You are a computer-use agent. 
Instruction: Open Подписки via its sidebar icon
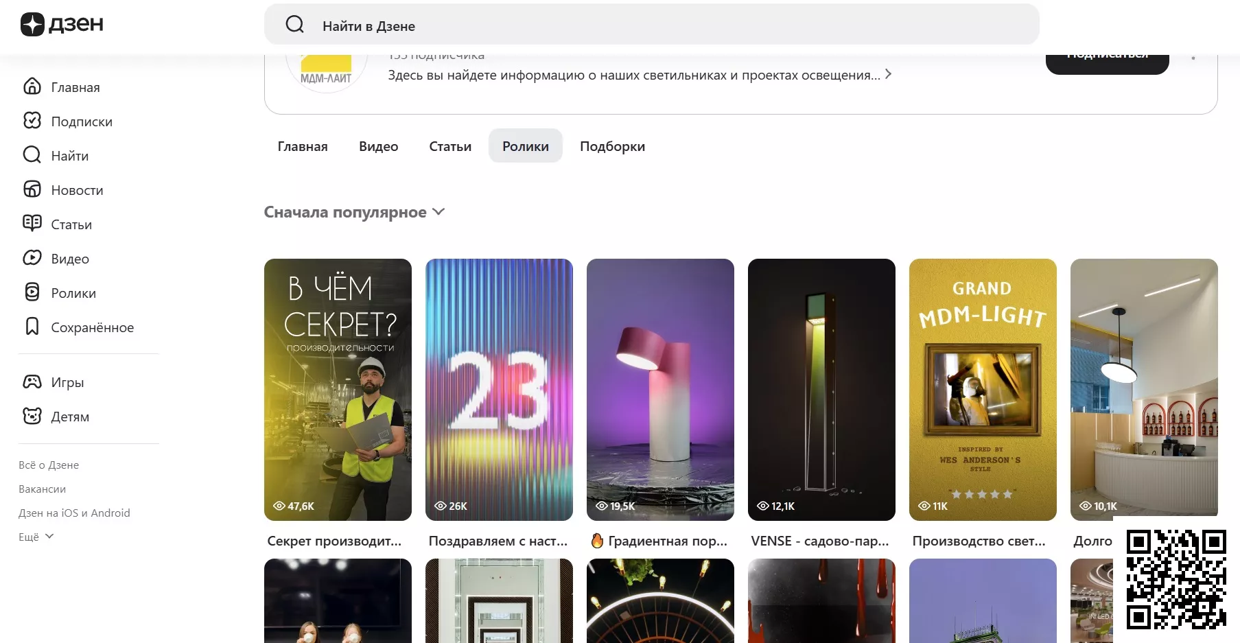(x=32, y=121)
